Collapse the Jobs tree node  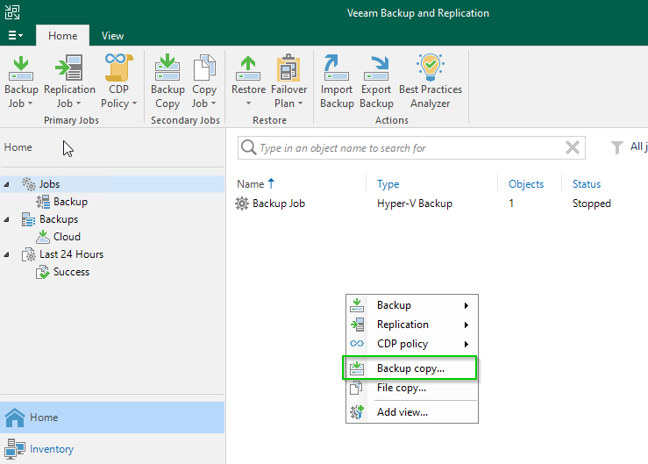[6, 184]
